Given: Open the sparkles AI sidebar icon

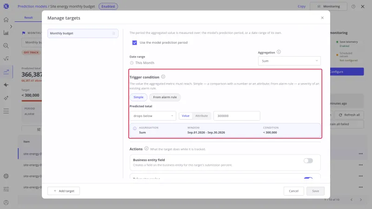Looking at the screenshot, I should (x=6, y=98).
